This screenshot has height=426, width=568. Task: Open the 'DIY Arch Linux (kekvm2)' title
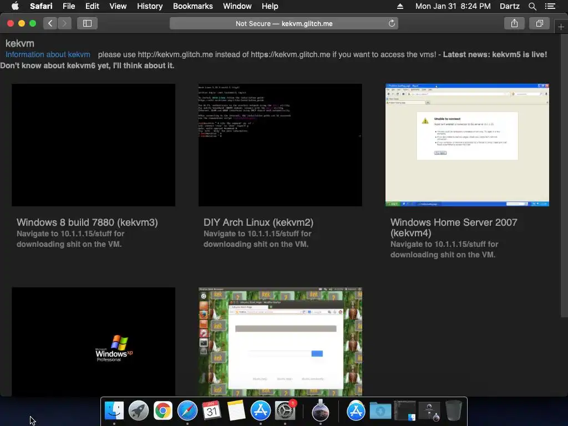pos(258,222)
